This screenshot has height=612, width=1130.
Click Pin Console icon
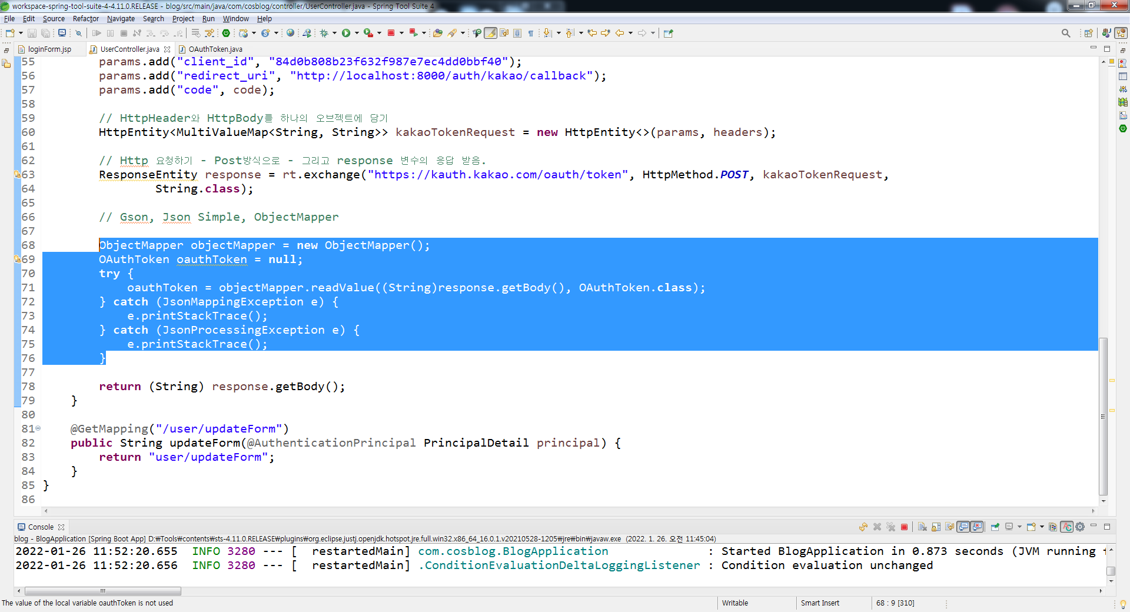(x=995, y=527)
